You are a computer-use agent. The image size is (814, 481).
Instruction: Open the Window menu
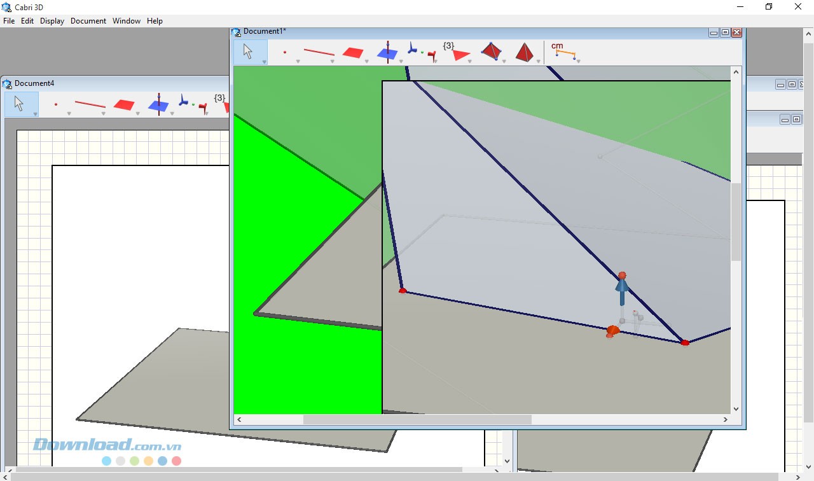(127, 21)
